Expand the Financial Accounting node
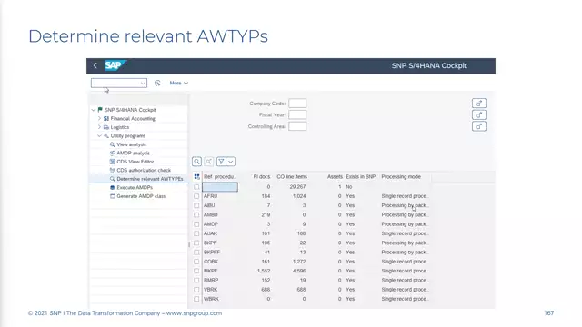The height and width of the screenshot is (327, 582). pyautogui.click(x=99, y=119)
